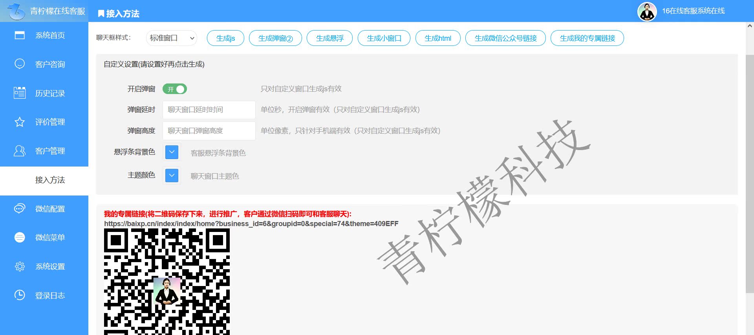Image resolution: width=754 pixels, height=335 pixels.
Task: Click the user avatar in header
Action: coord(647,11)
